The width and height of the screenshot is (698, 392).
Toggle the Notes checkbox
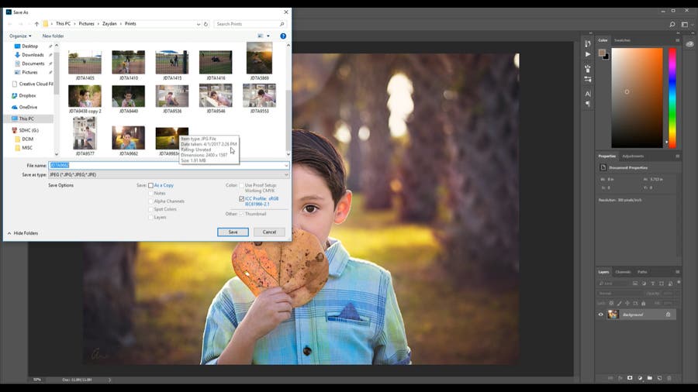click(x=150, y=194)
